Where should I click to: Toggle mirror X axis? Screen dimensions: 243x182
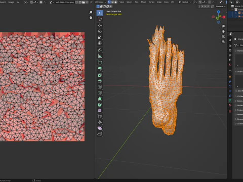pos(202,7)
